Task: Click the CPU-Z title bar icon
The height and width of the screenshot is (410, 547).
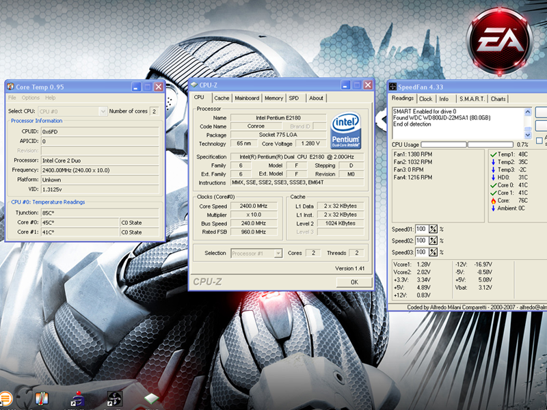Action: point(194,85)
